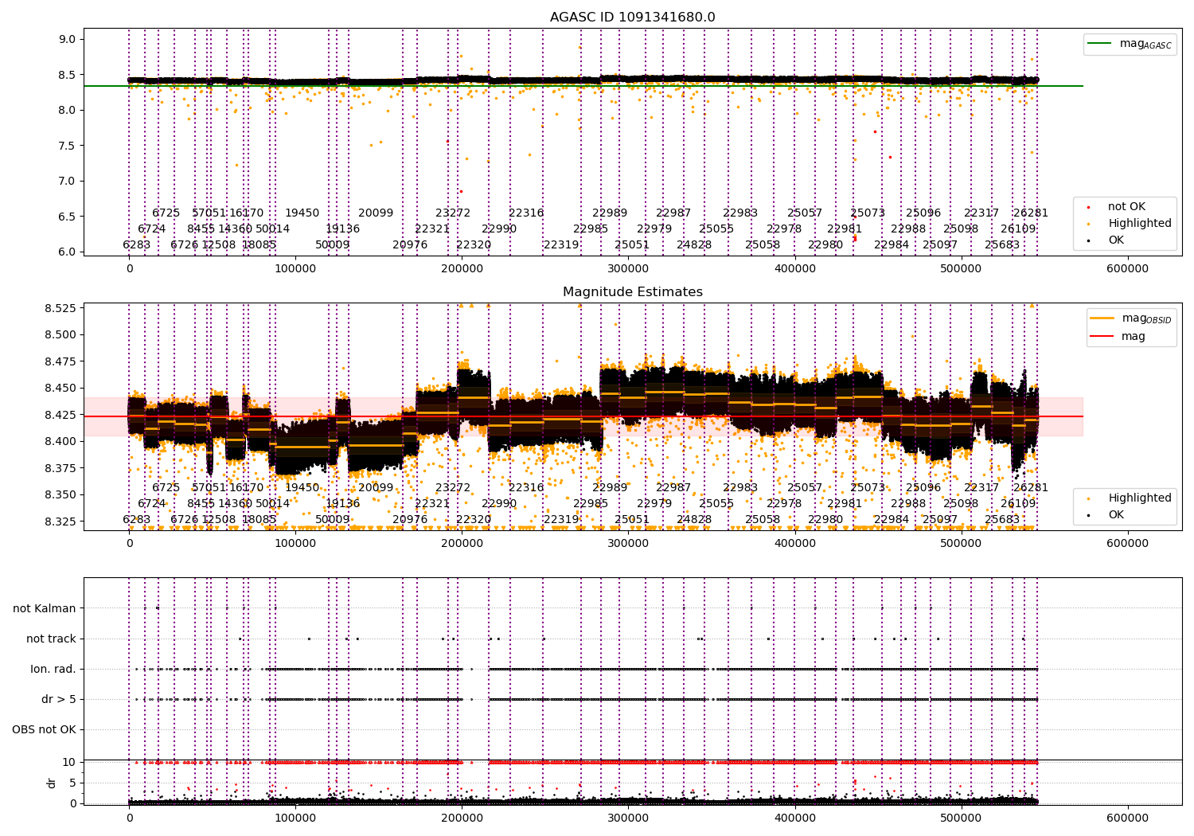
Task: Click the 'OBS not OK' y-axis label
Action: pyautogui.click(x=44, y=729)
